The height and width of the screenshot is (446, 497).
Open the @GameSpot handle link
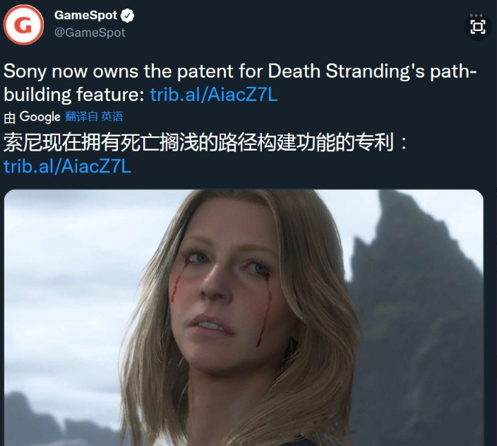coord(90,33)
